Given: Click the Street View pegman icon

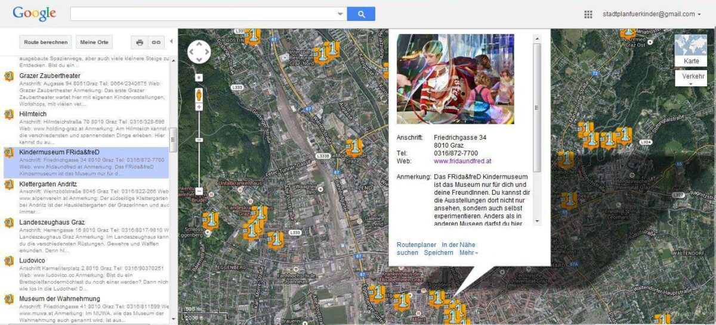Looking at the screenshot, I should pyautogui.click(x=199, y=94).
